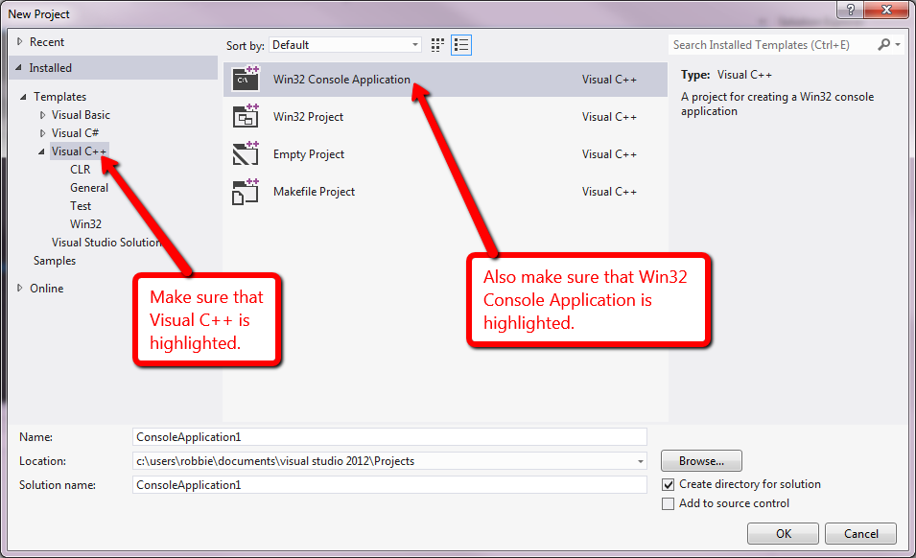Select CLR under Visual C++
This screenshot has width=916, height=558.
coord(80,170)
